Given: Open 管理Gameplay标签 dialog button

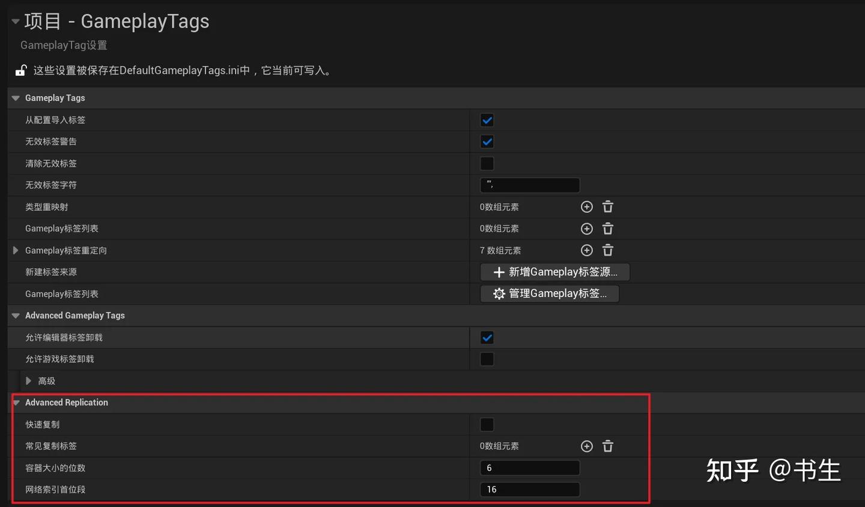Looking at the screenshot, I should tap(550, 293).
